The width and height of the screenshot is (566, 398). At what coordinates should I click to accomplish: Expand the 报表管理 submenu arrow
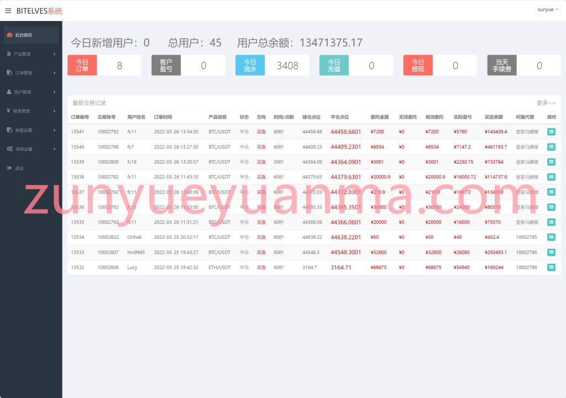55,111
